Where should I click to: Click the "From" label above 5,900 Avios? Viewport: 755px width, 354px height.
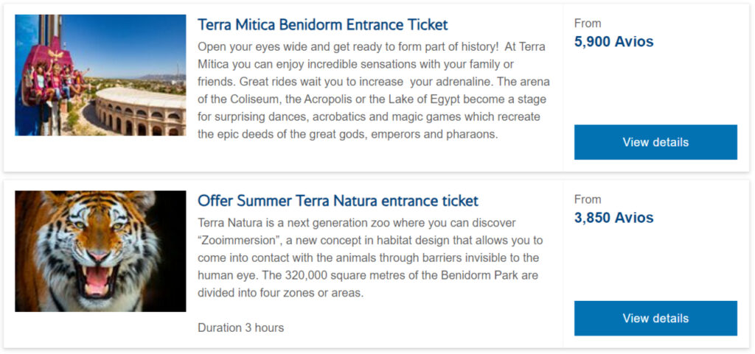click(588, 24)
